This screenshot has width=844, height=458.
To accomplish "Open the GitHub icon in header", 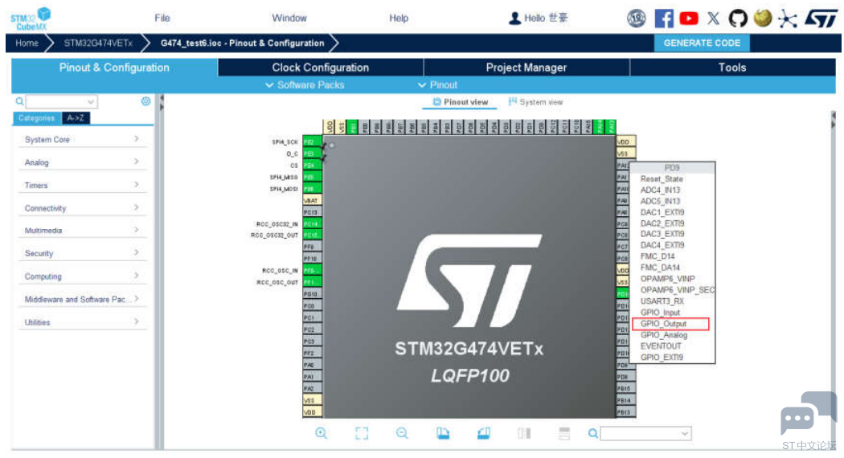I will click(738, 18).
